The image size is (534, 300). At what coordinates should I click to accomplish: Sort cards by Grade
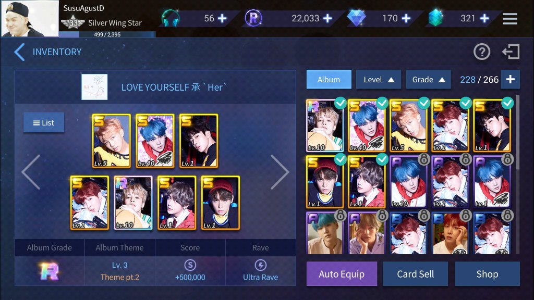tap(429, 80)
